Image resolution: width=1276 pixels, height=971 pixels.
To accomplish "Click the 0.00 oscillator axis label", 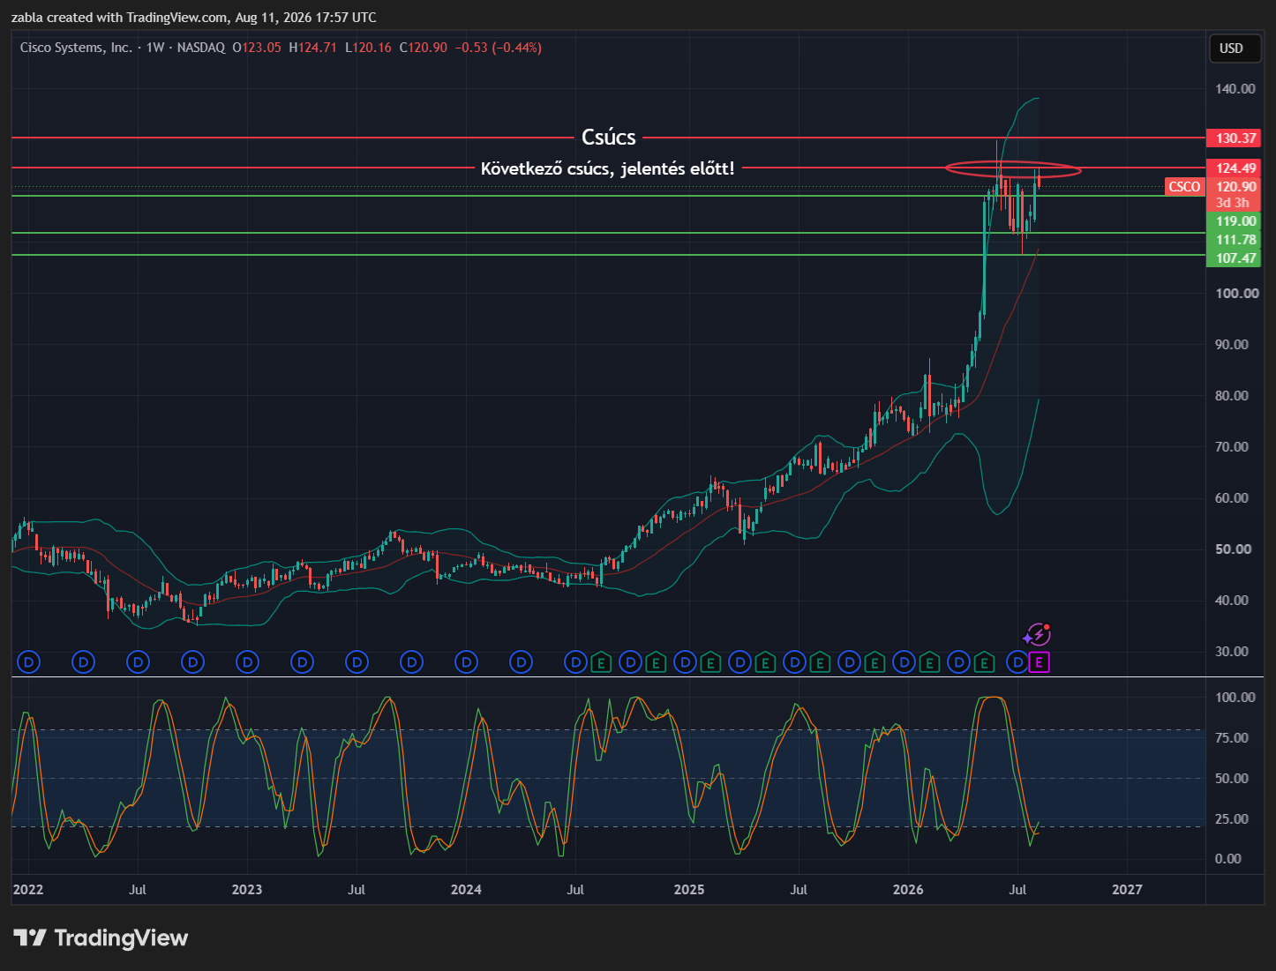I will point(1228,858).
